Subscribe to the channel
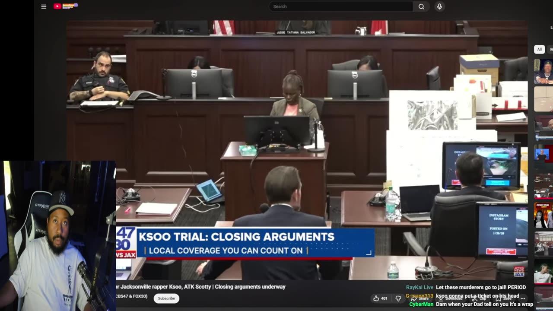The image size is (553, 311). pos(166,298)
